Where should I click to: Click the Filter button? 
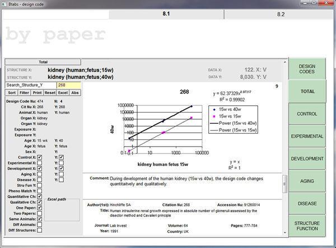pyautogui.click(x=24, y=93)
